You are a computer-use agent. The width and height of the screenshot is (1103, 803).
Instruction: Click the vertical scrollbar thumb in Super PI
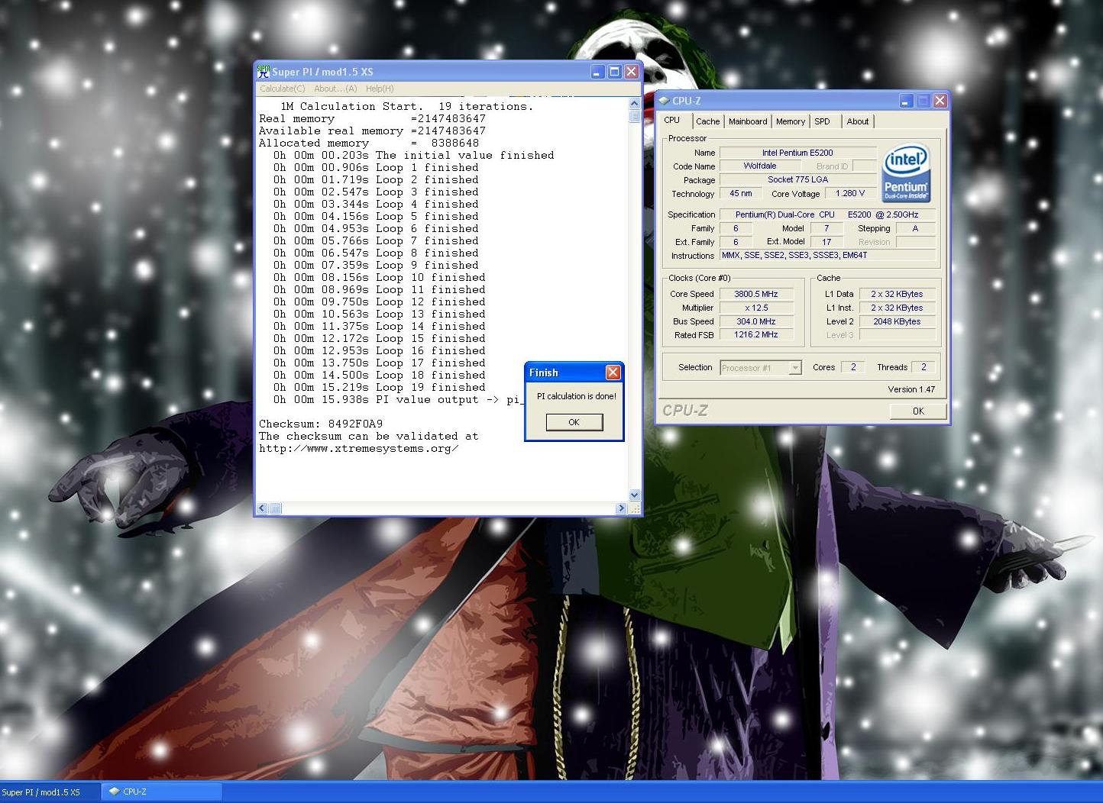[x=634, y=116]
